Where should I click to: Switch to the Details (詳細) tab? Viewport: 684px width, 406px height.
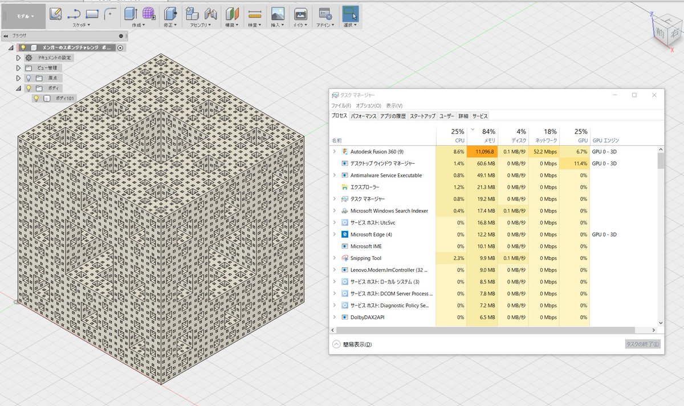463,116
